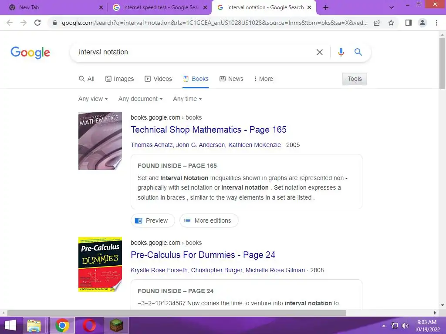446x334 pixels.
Task: Open Technical Shop Mathematics cover thumbnail
Action: (100, 141)
